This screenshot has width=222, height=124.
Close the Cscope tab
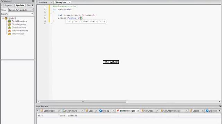(203, 111)
